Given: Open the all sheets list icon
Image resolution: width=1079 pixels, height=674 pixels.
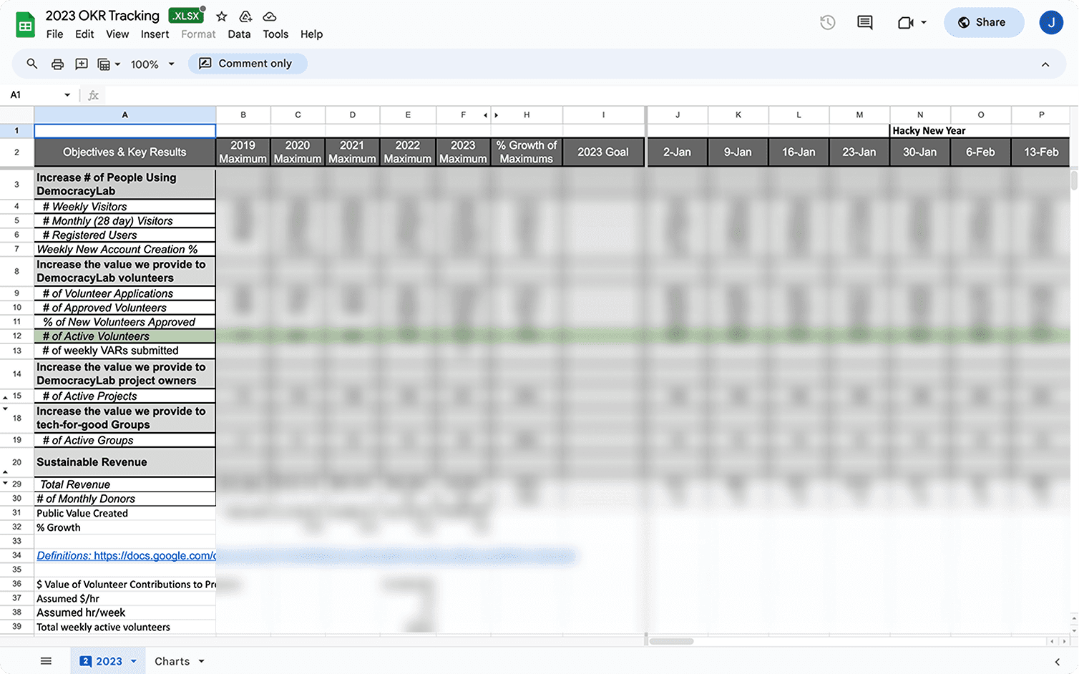Looking at the screenshot, I should pyautogui.click(x=46, y=661).
